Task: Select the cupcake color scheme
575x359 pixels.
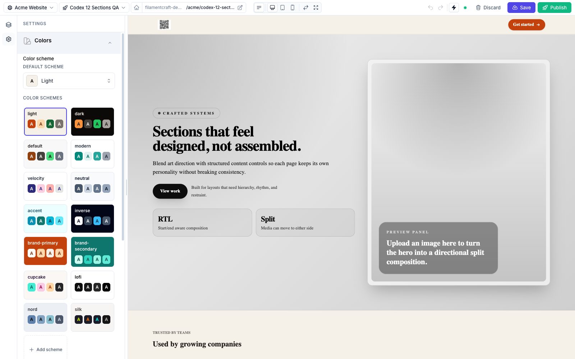Action: pos(45,285)
